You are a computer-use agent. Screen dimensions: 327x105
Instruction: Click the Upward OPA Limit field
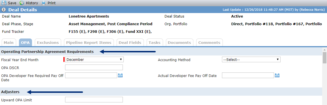[94, 100]
